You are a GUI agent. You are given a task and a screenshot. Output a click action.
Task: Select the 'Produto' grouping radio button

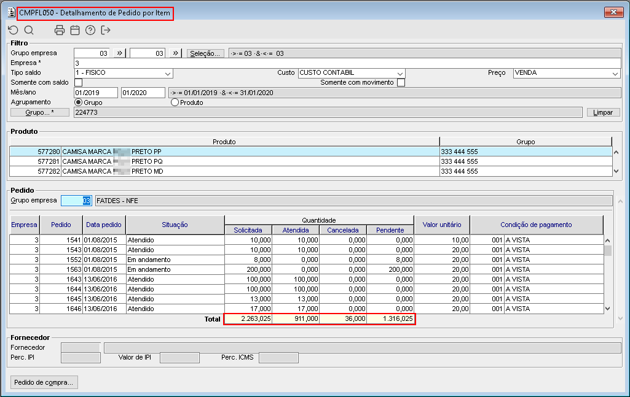click(x=175, y=102)
